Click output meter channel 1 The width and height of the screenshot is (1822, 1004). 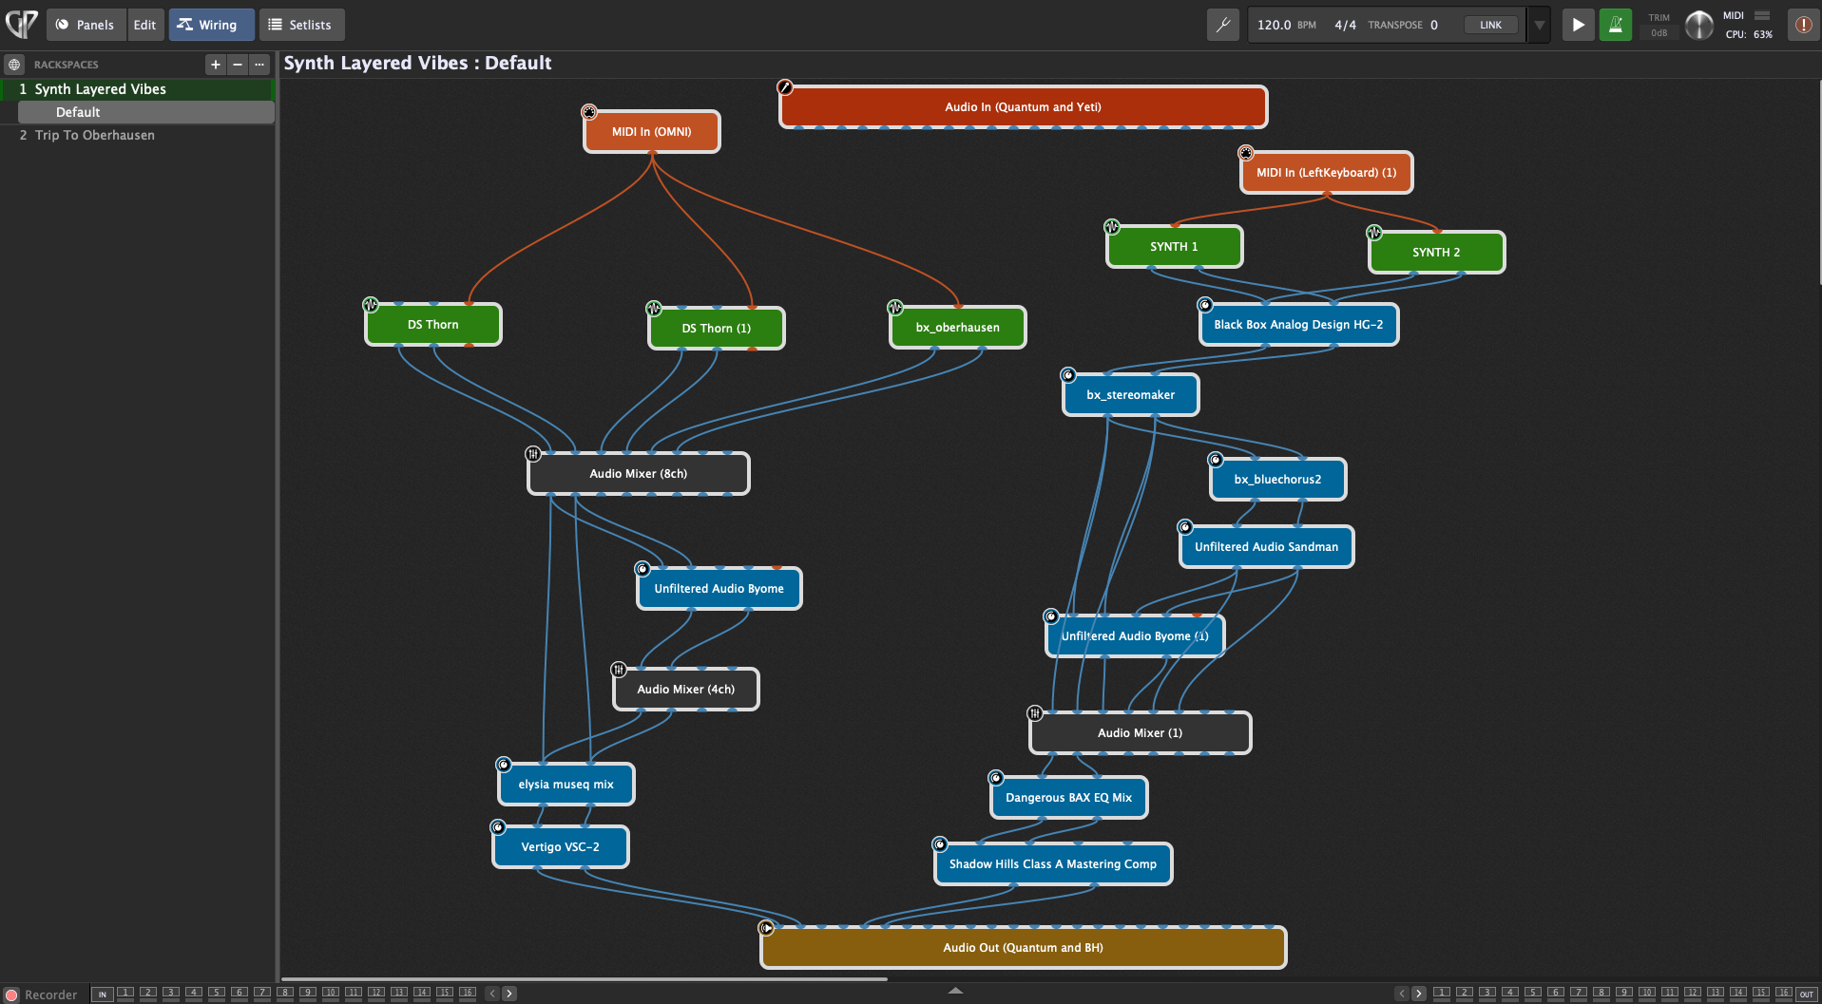pyautogui.click(x=1442, y=994)
